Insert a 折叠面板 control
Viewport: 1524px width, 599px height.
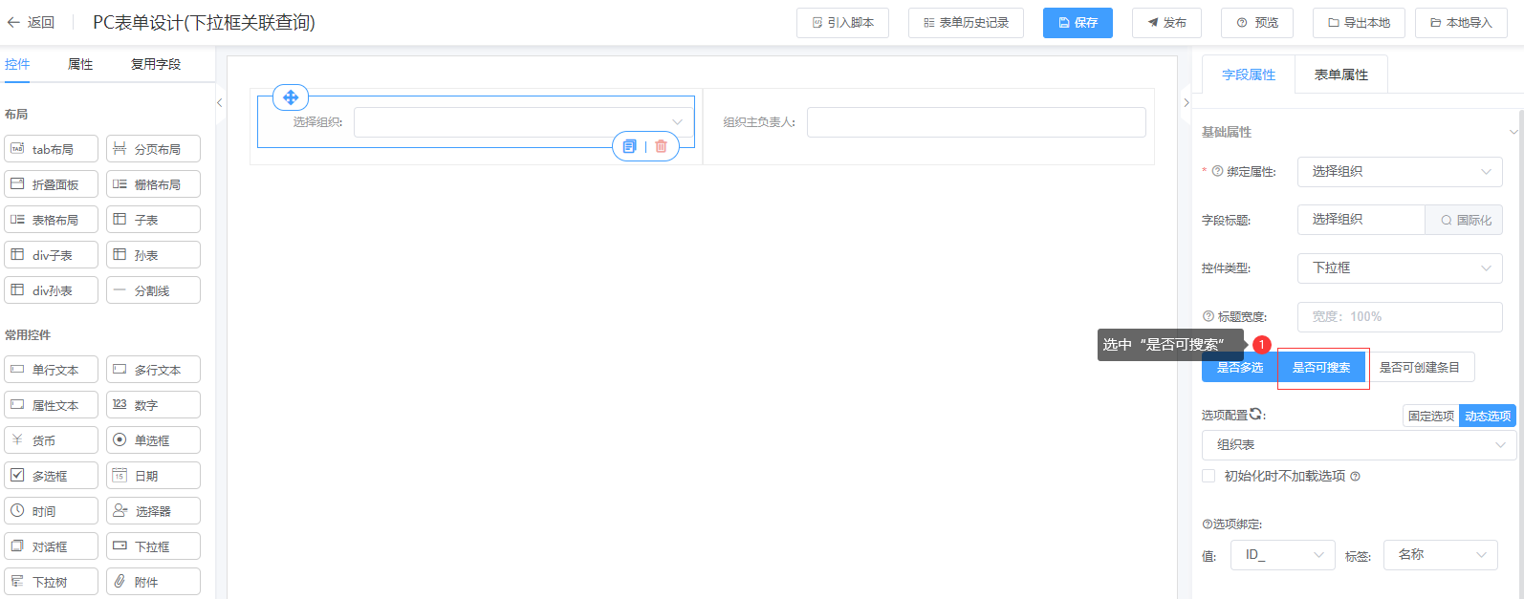52,184
